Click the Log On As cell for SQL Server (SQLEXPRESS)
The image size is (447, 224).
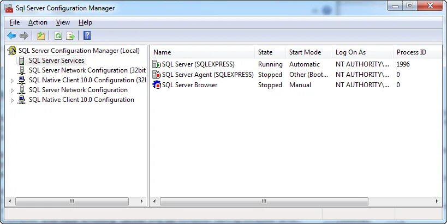coord(362,64)
